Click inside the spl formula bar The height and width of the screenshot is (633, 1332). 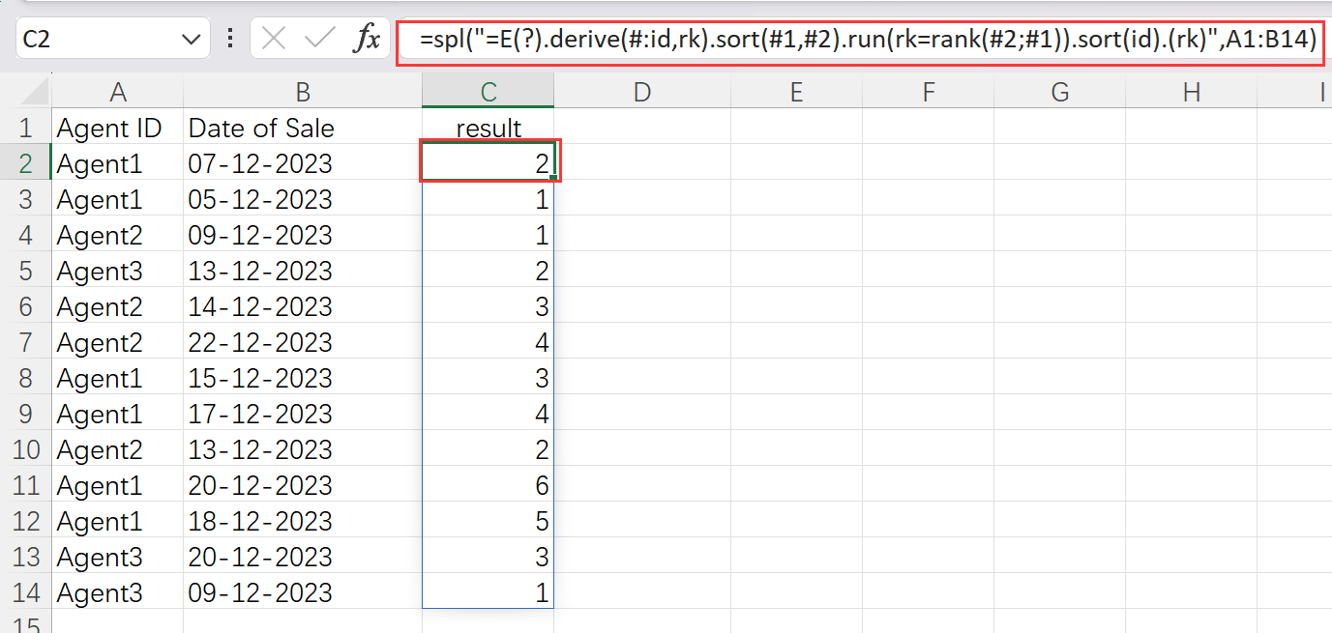[861, 41]
